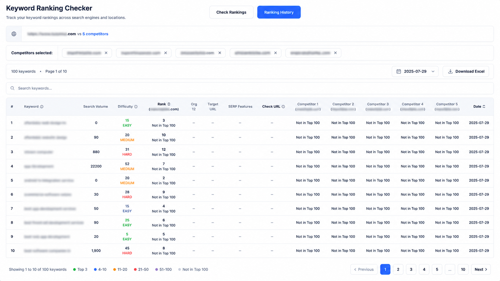Click difficulty 45 HARD in row 10
This screenshot has width=500, height=281.
tap(127, 251)
